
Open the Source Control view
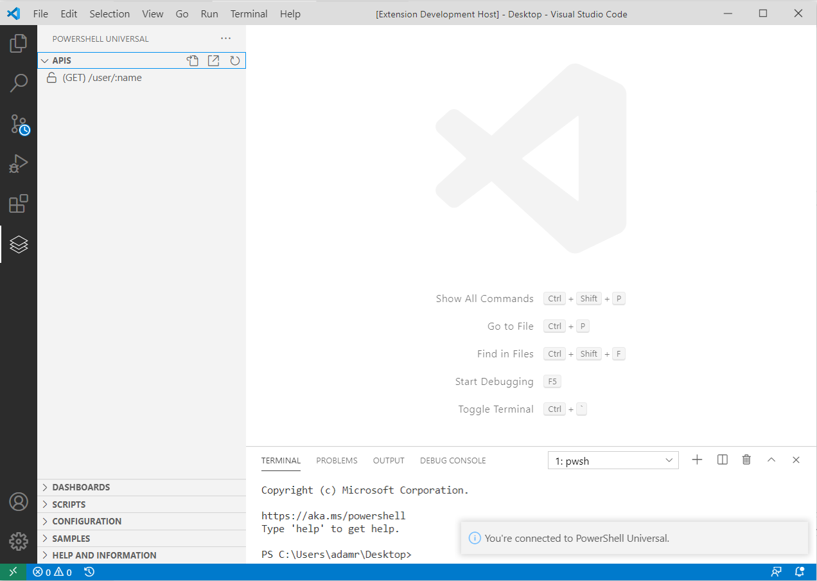tap(19, 124)
